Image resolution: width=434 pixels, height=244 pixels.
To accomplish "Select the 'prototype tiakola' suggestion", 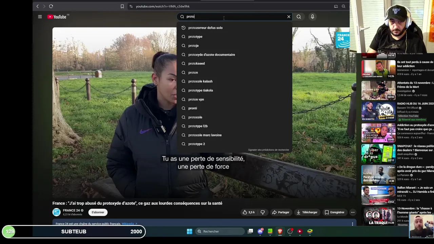I will pyautogui.click(x=234, y=90).
